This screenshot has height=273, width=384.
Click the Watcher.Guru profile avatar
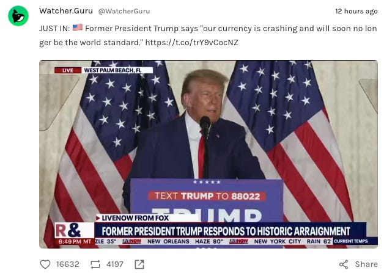18,16
